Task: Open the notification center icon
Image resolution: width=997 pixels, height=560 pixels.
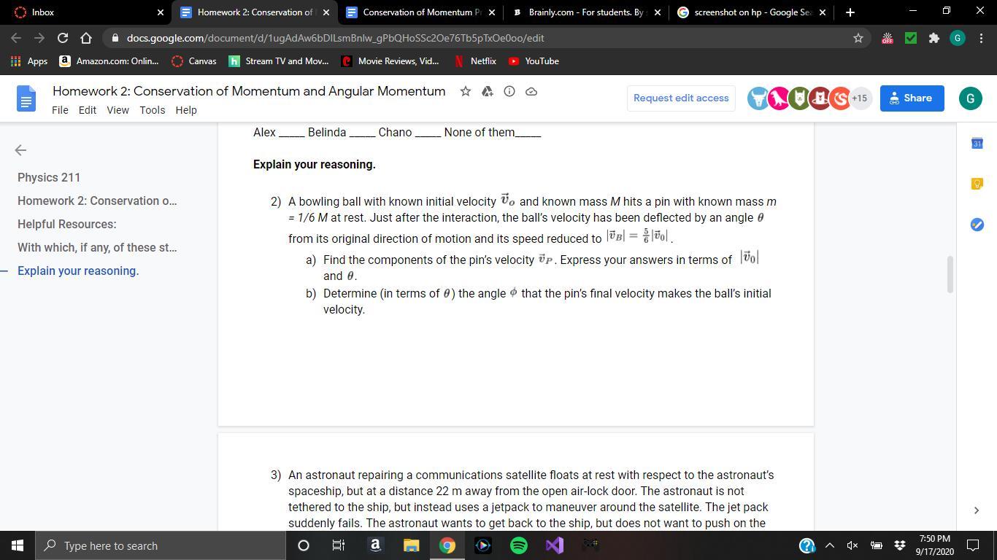Action: 973,545
